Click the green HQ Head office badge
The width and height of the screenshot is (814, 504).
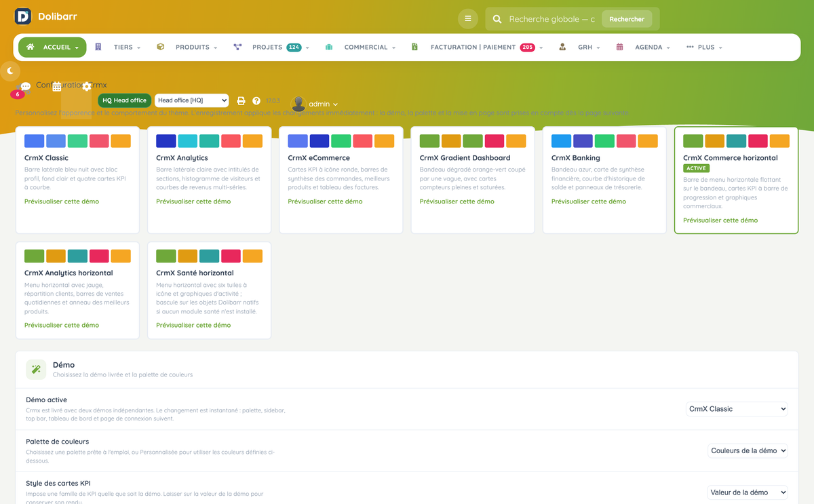pyautogui.click(x=125, y=100)
